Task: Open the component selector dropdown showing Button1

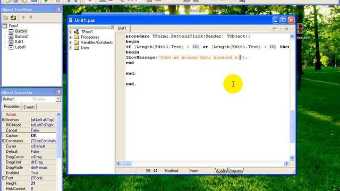Action: (x=58, y=99)
